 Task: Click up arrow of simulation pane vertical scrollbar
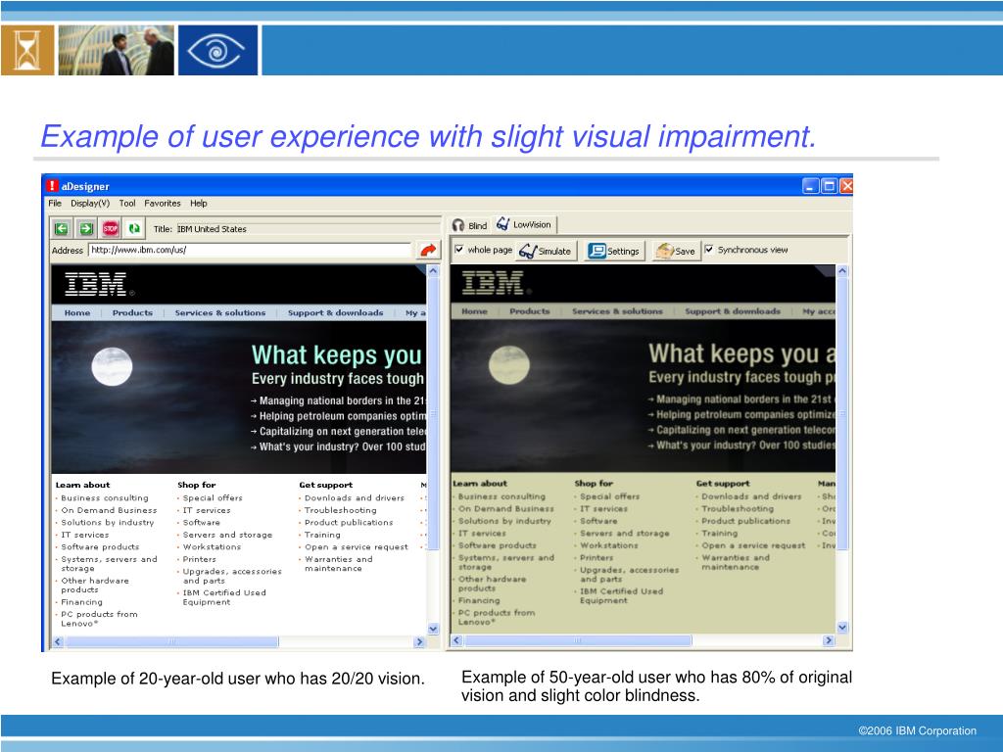841,271
